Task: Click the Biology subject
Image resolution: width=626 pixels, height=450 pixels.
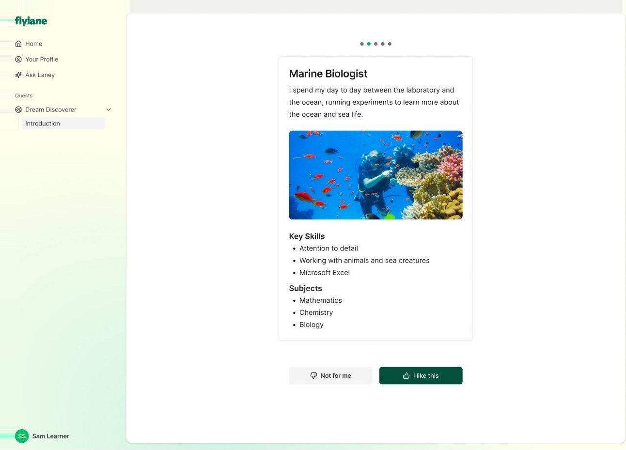Action: point(312,325)
